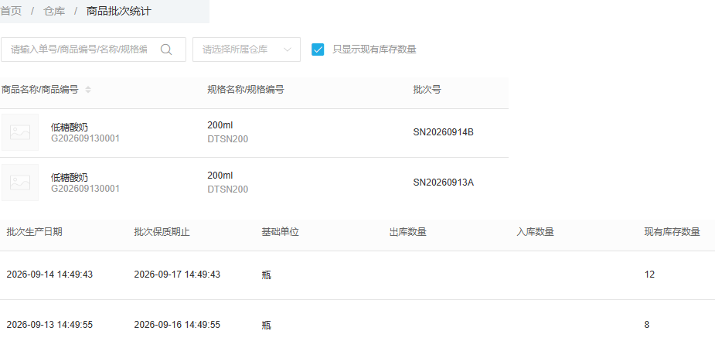Select production date 2026-09-14 14:49:43
The height and width of the screenshot is (348, 715).
49,275
